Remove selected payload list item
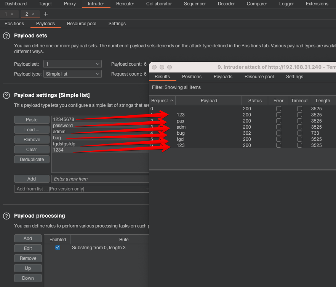The width and height of the screenshot is (336, 287). coord(32,140)
